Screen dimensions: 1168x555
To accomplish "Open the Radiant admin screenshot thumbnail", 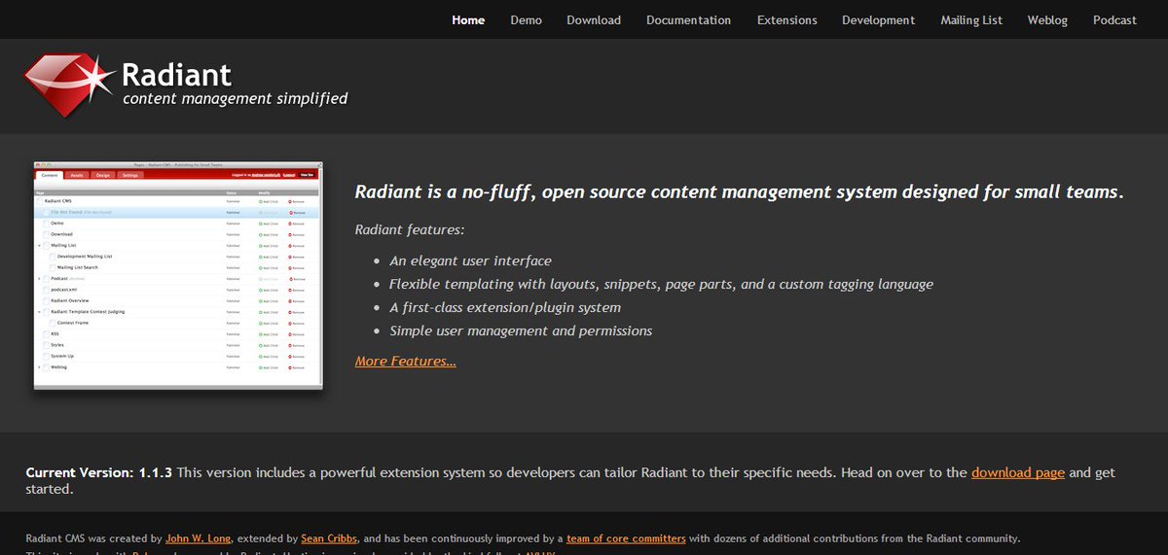I will click(x=178, y=276).
